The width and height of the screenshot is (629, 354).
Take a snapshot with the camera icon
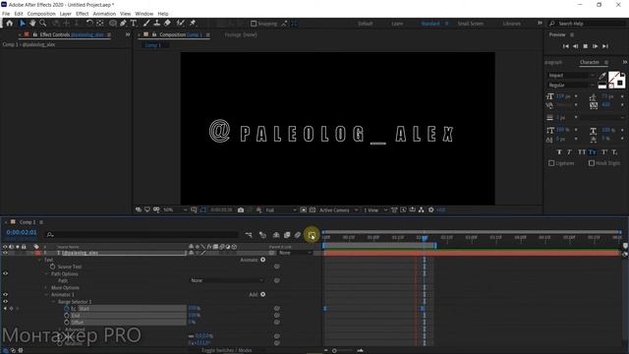coord(241,209)
